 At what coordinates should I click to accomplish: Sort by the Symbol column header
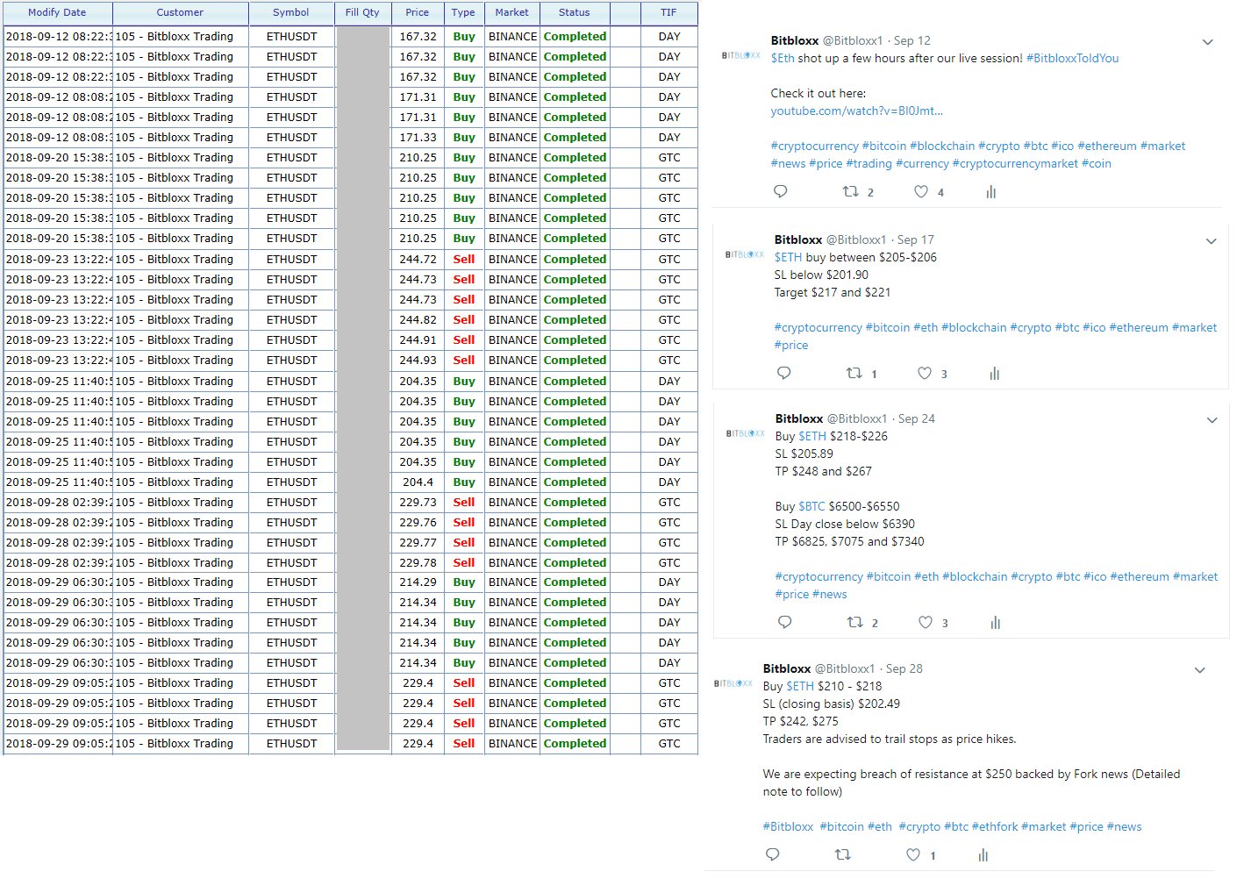click(291, 13)
